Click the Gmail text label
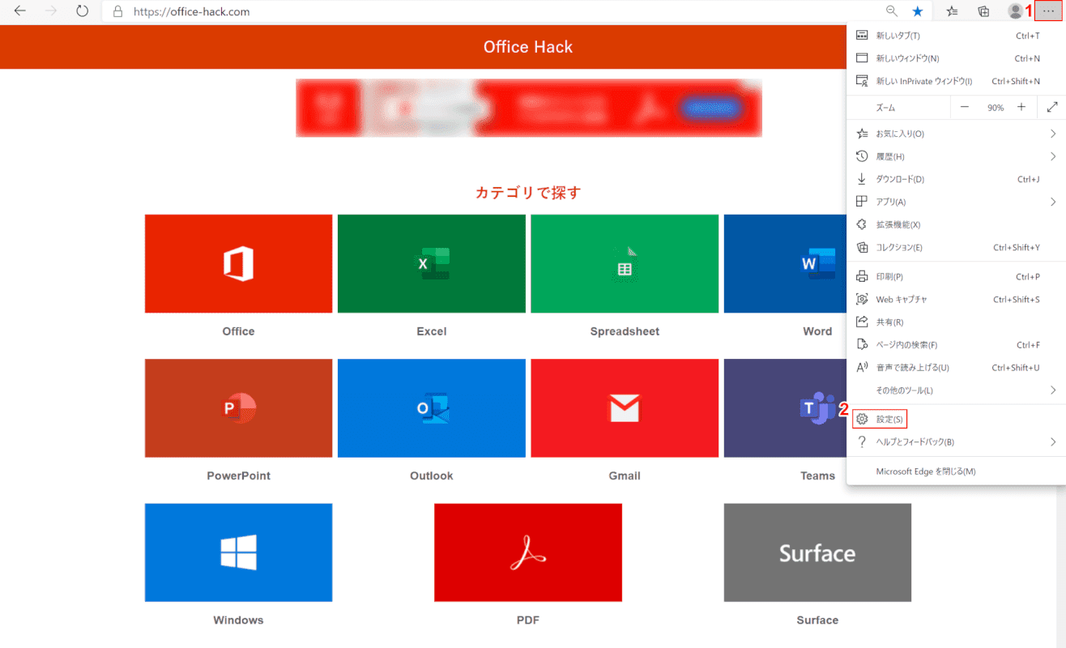 tap(625, 475)
